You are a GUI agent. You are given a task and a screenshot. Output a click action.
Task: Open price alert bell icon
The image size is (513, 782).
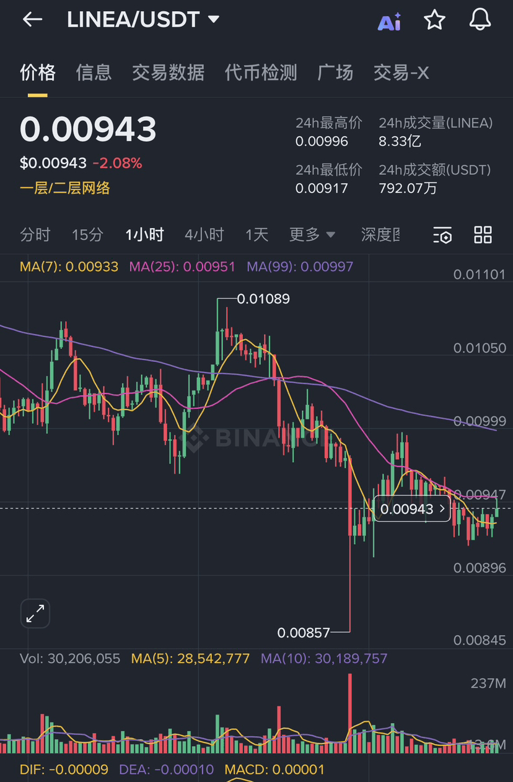tap(480, 20)
